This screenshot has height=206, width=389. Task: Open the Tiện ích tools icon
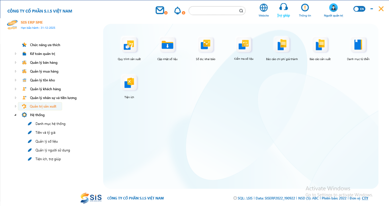pos(129,83)
